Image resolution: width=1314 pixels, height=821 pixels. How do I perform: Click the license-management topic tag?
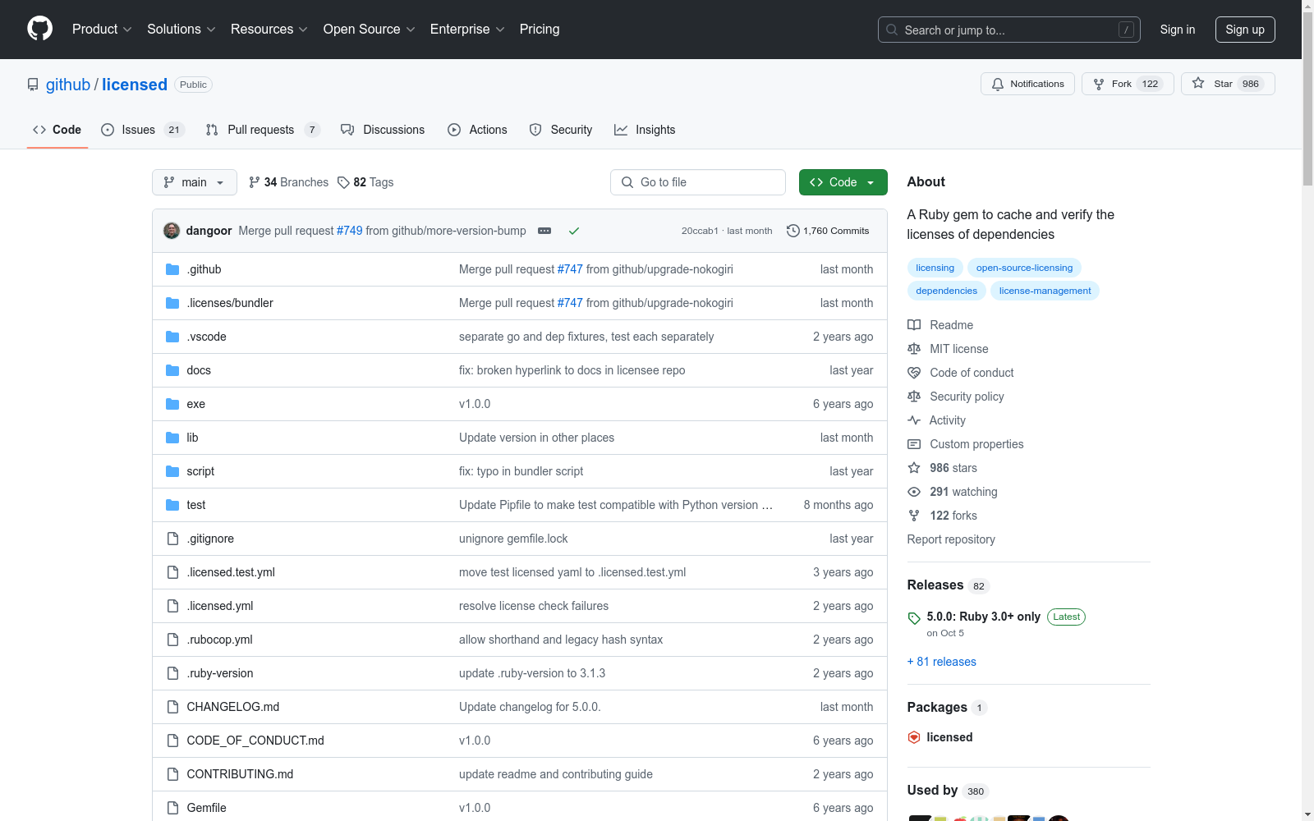click(1045, 291)
